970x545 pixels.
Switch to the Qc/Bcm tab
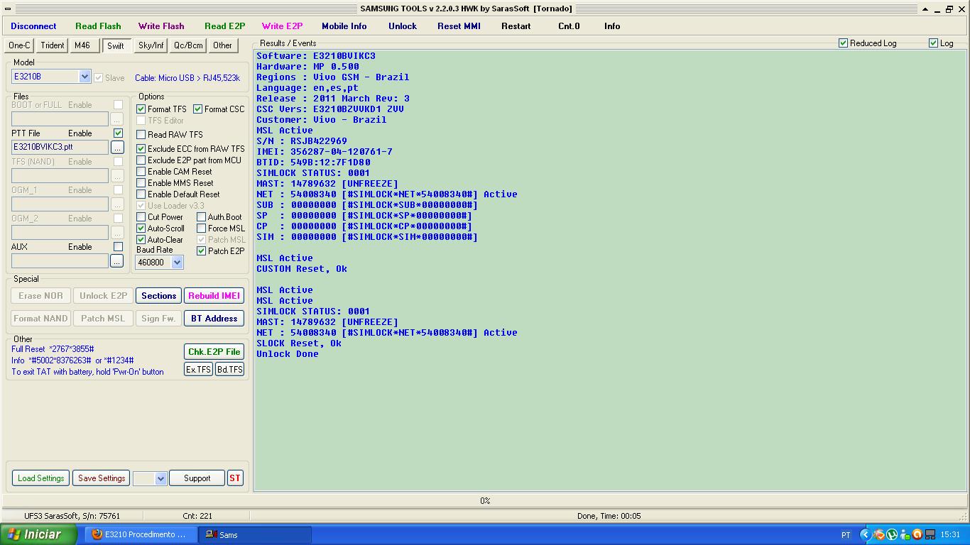coord(188,45)
